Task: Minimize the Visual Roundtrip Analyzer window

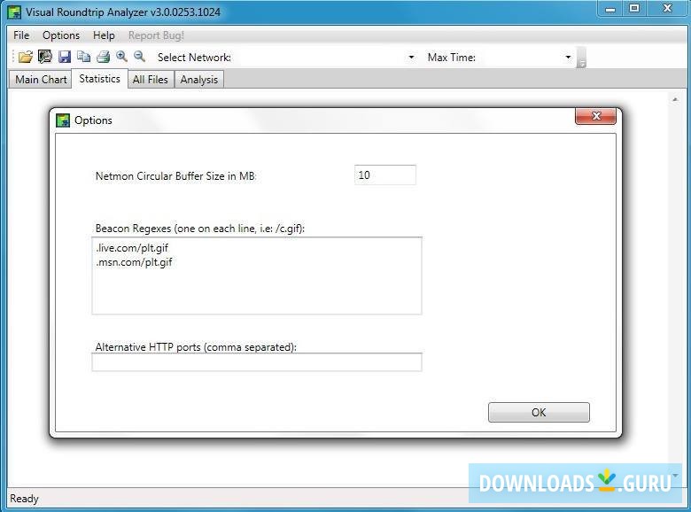Action: pos(610,9)
